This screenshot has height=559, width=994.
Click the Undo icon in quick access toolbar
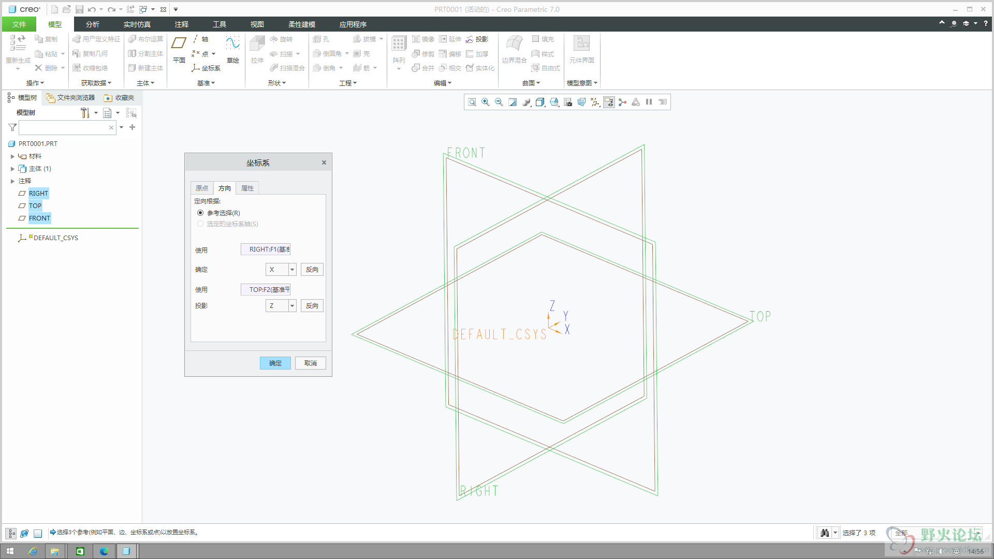[x=92, y=9]
